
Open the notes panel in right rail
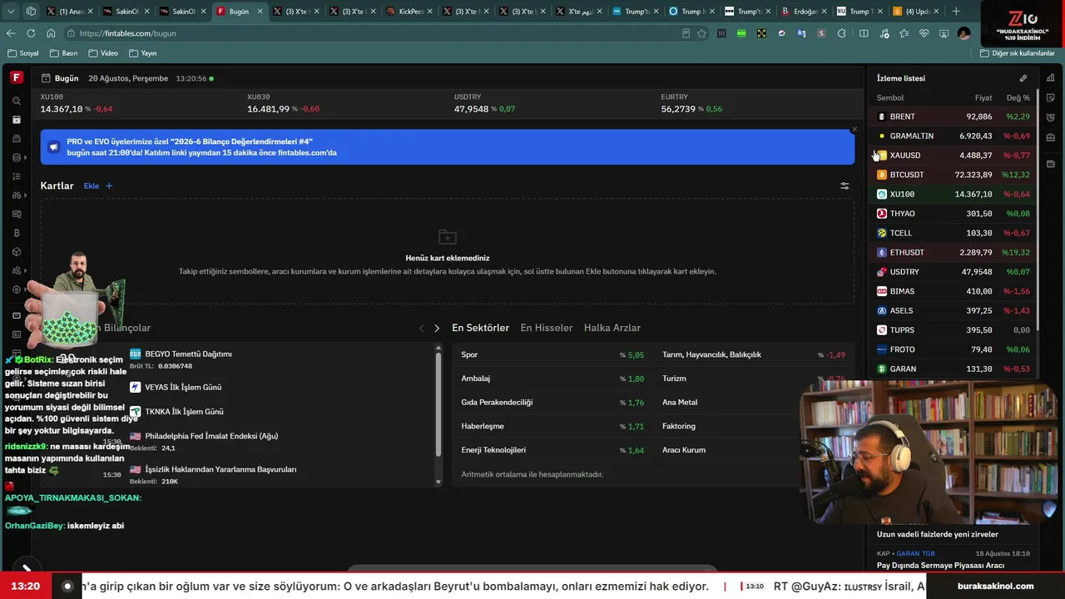[x=1051, y=98]
